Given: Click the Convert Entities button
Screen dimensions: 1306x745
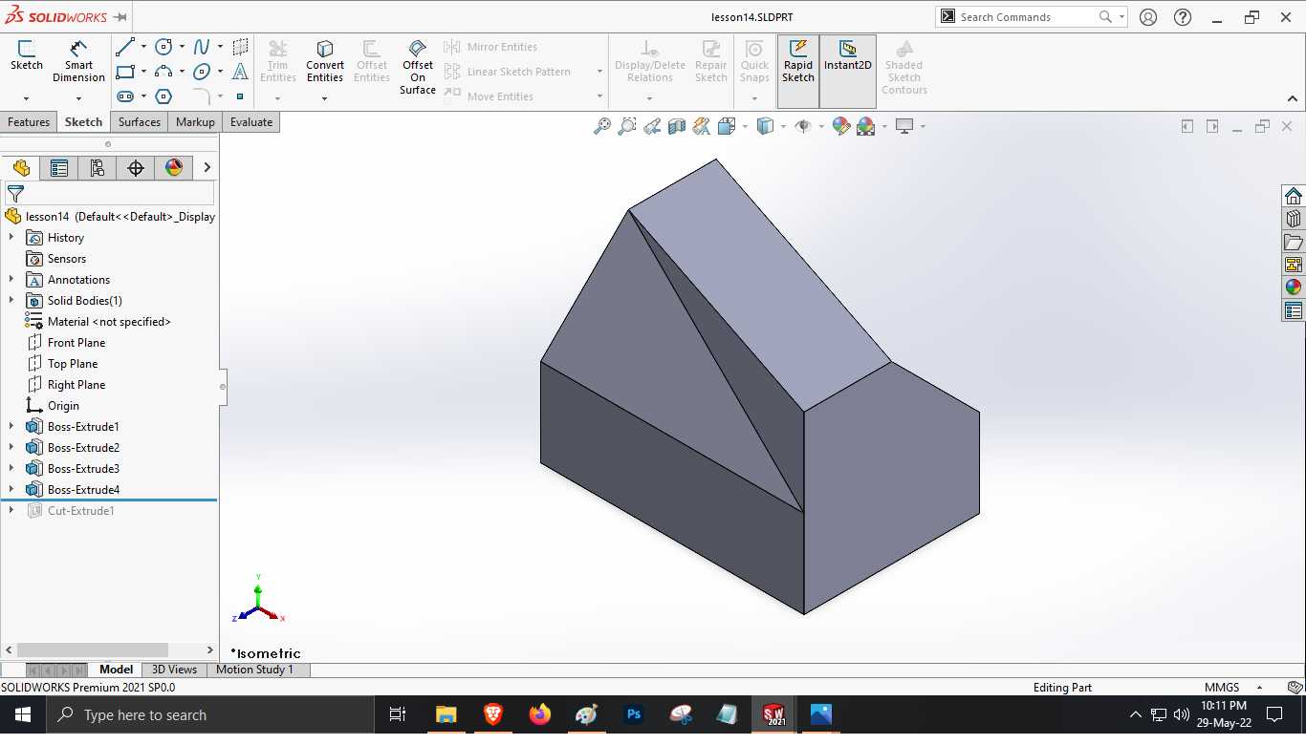Looking at the screenshot, I should tap(325, 62).
